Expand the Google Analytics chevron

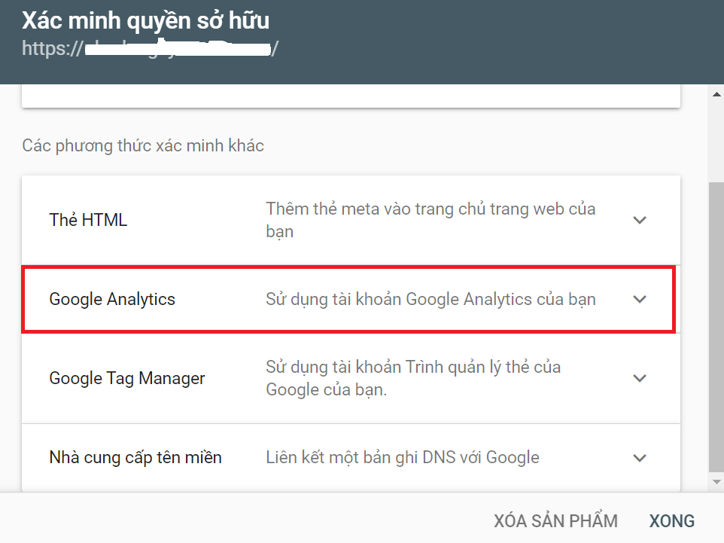pyautogui.click(x=640, y=299)
